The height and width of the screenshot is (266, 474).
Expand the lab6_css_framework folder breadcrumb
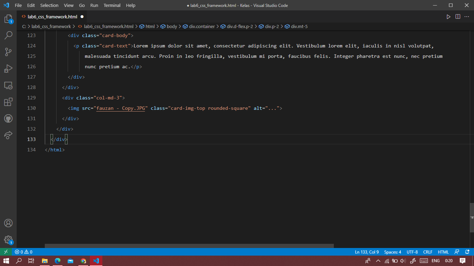pyautogui.click(x=51, y=26)
